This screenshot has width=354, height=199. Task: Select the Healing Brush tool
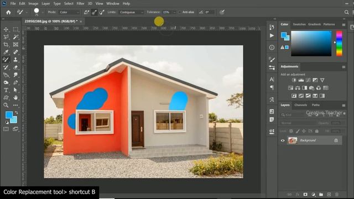[15, 52]
